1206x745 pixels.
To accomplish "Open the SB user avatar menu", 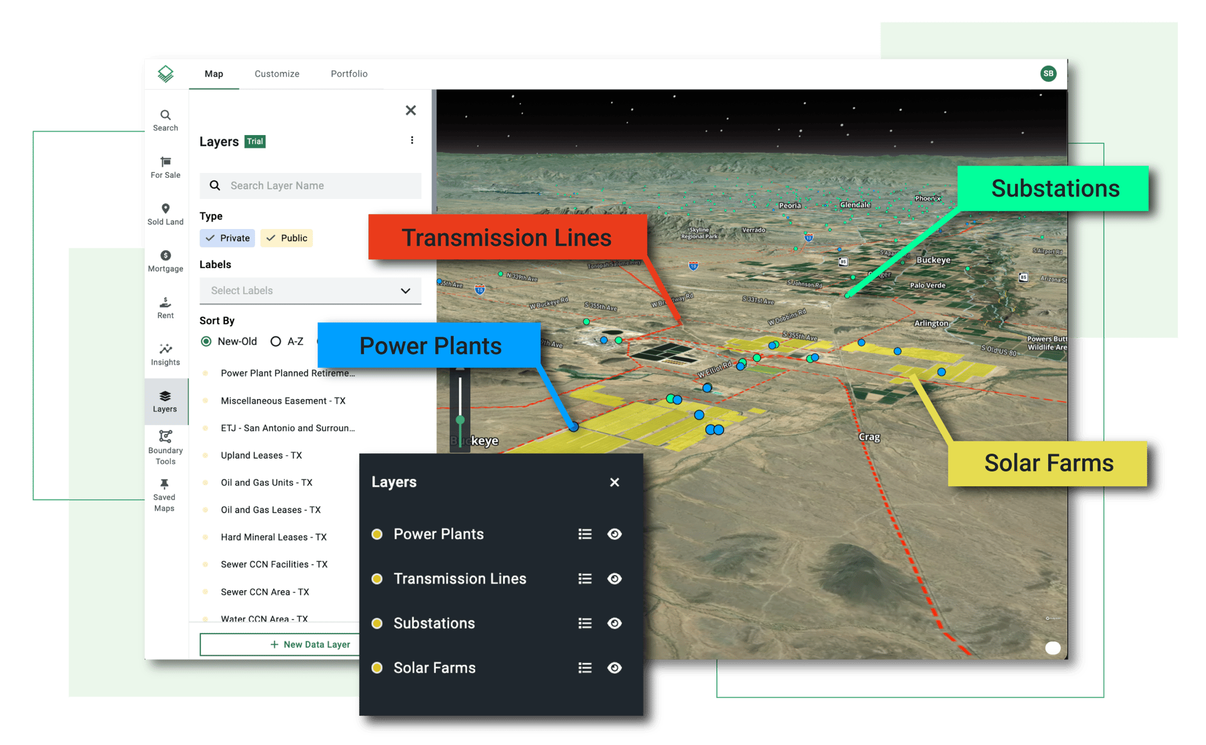I will 1049,74.
